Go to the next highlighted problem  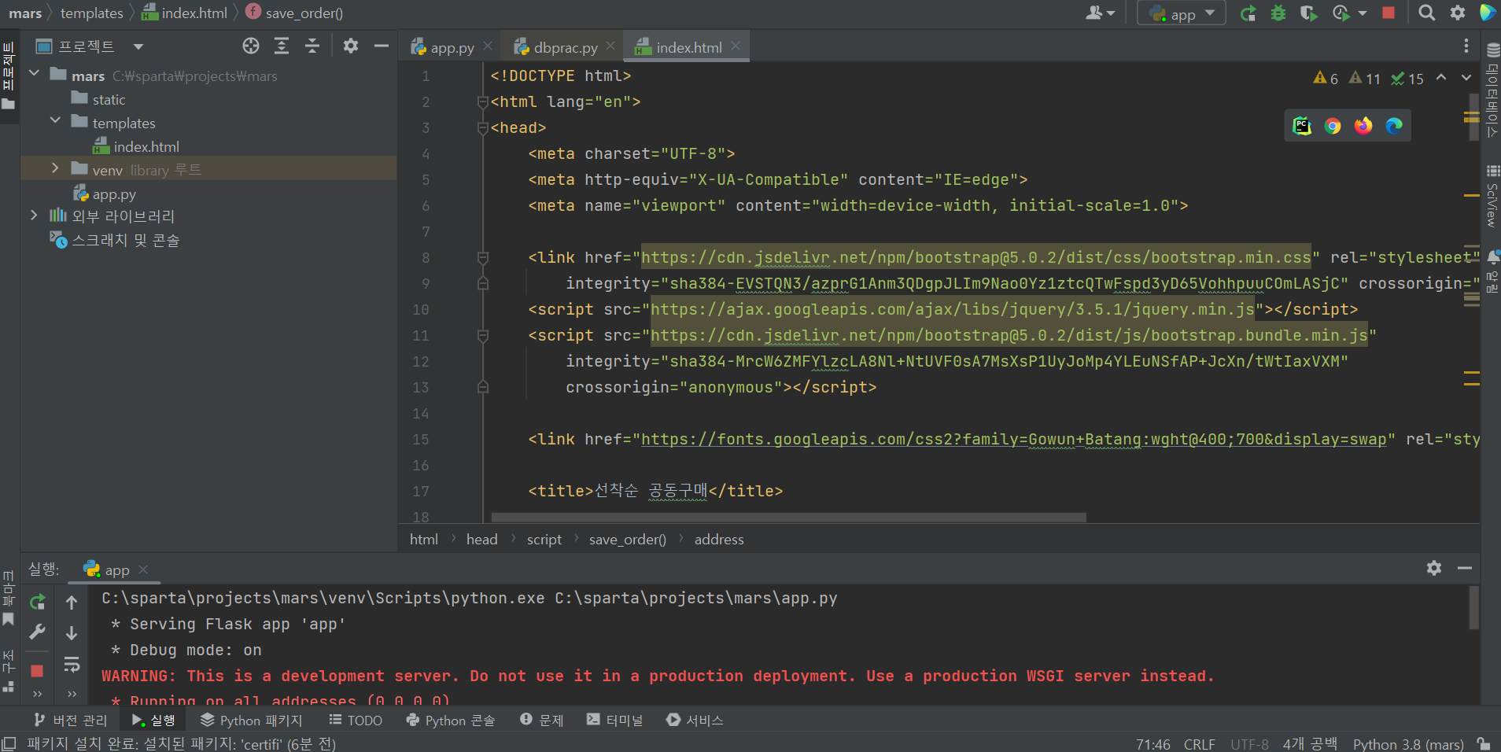(x=1466, y=78)
